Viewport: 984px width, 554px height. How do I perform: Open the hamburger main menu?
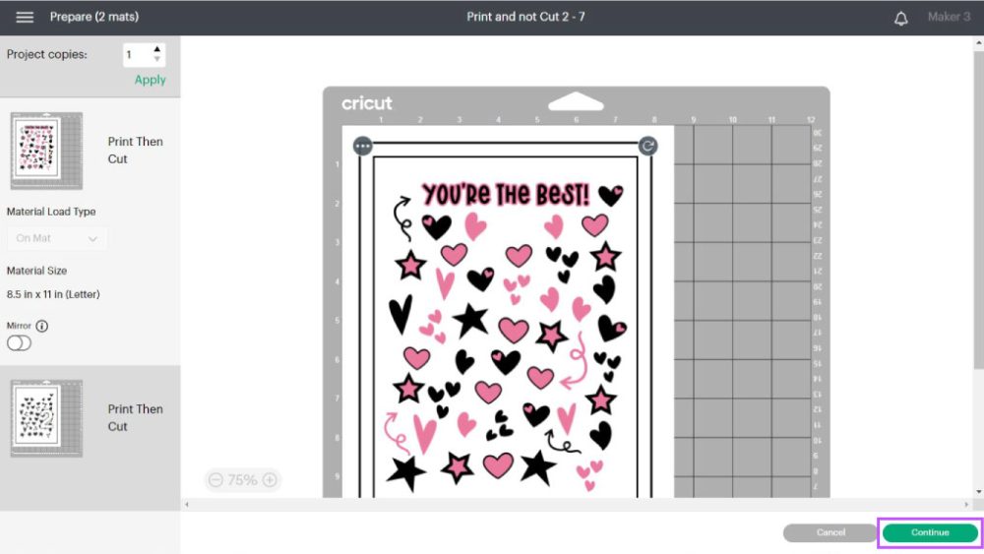[25, 18]
